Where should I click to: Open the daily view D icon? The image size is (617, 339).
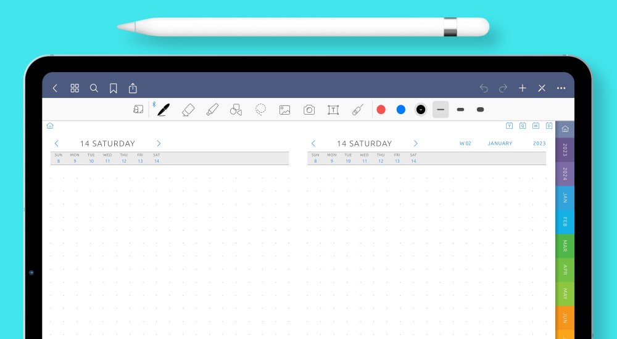click(549, 126)
